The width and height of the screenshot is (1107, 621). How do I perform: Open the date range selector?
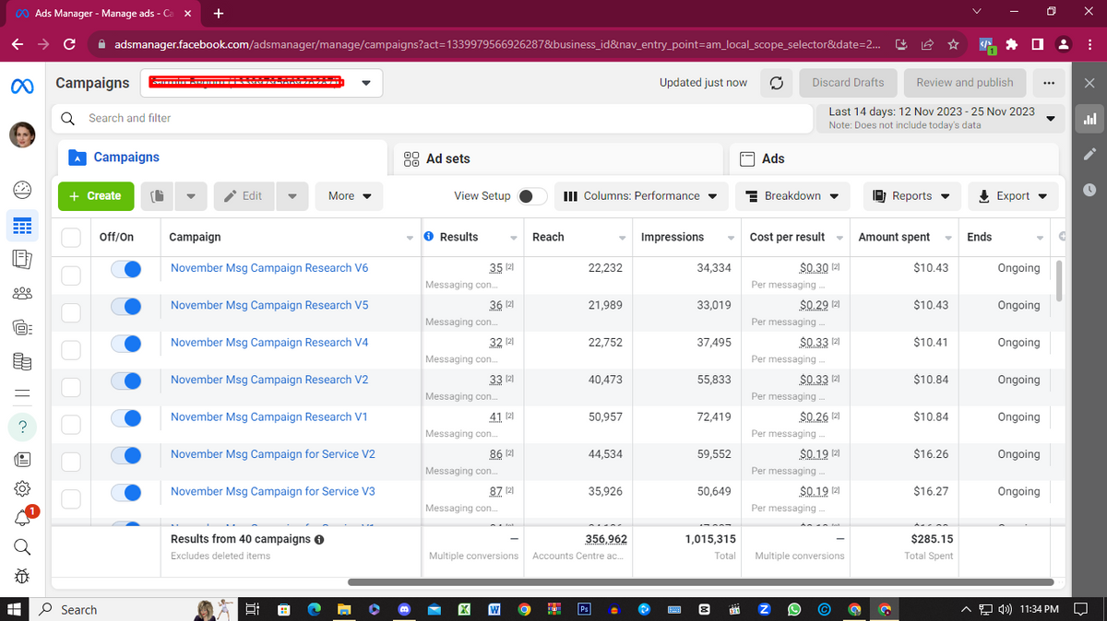[x=943, y=117]
